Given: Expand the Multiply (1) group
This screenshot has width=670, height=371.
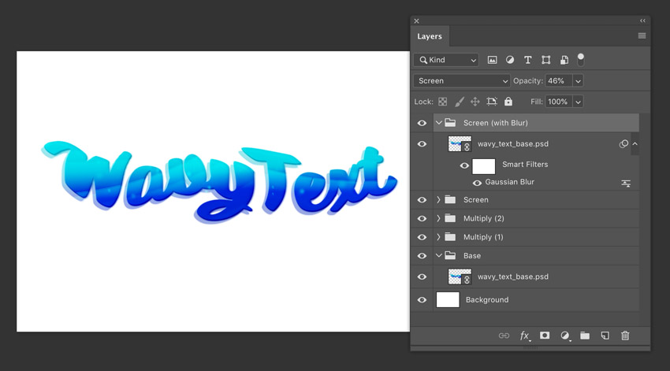Looking at the screenshot, I should [439, 237].
